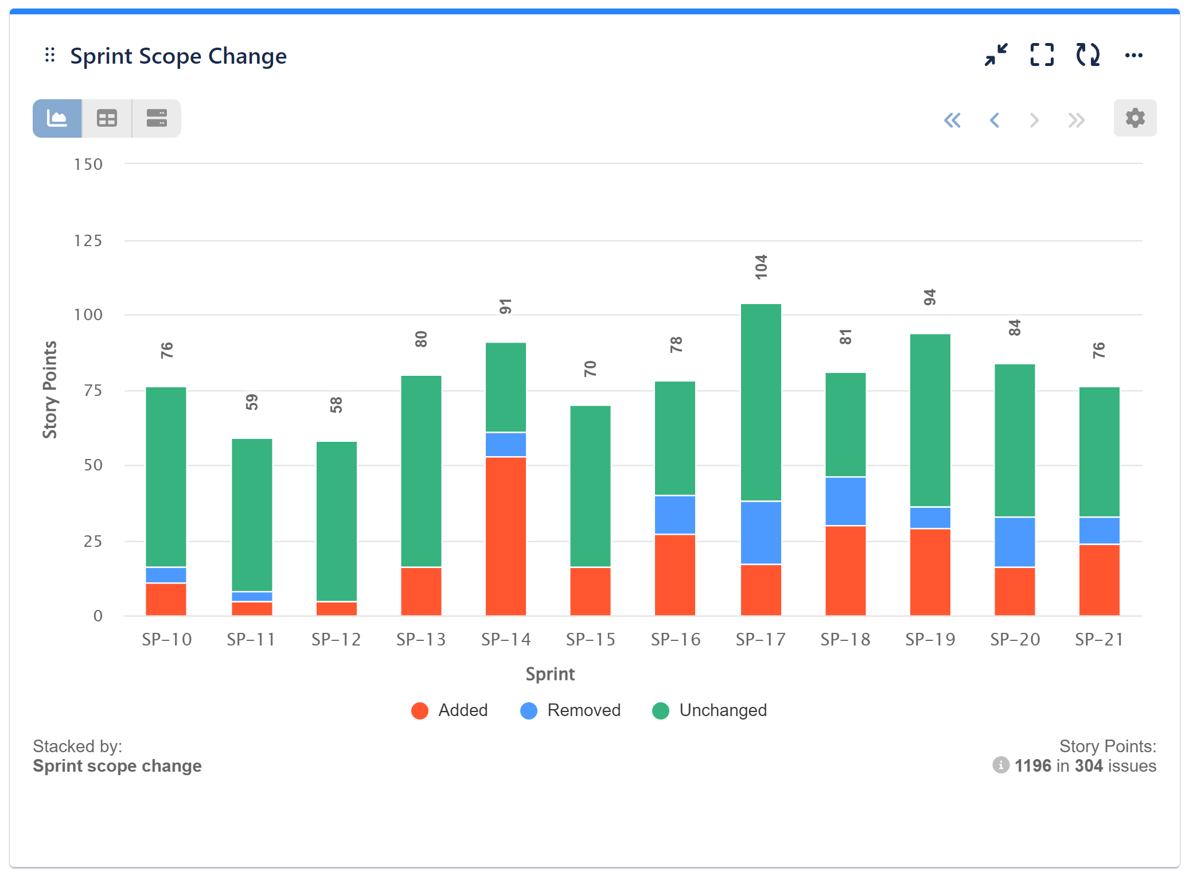Expand the gadget to fullscreen
Viewport: 1189px width, 875px height.
point(1042,55)
